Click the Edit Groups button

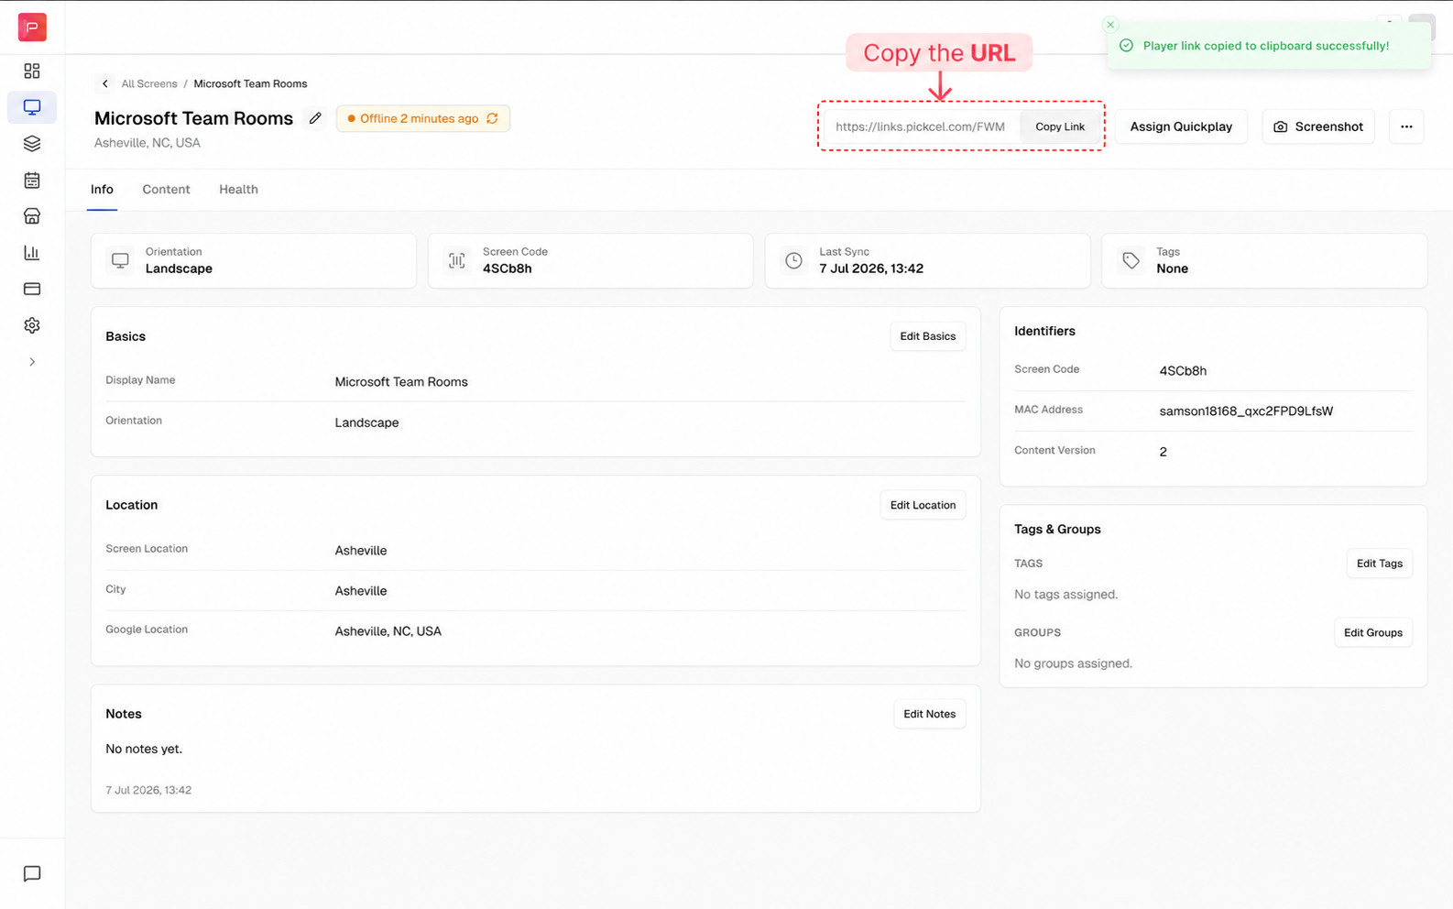(1372, 632)
